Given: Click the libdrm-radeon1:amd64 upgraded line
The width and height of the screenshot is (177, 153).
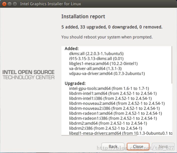Looking at the screenshot, I should pos(115,113).
